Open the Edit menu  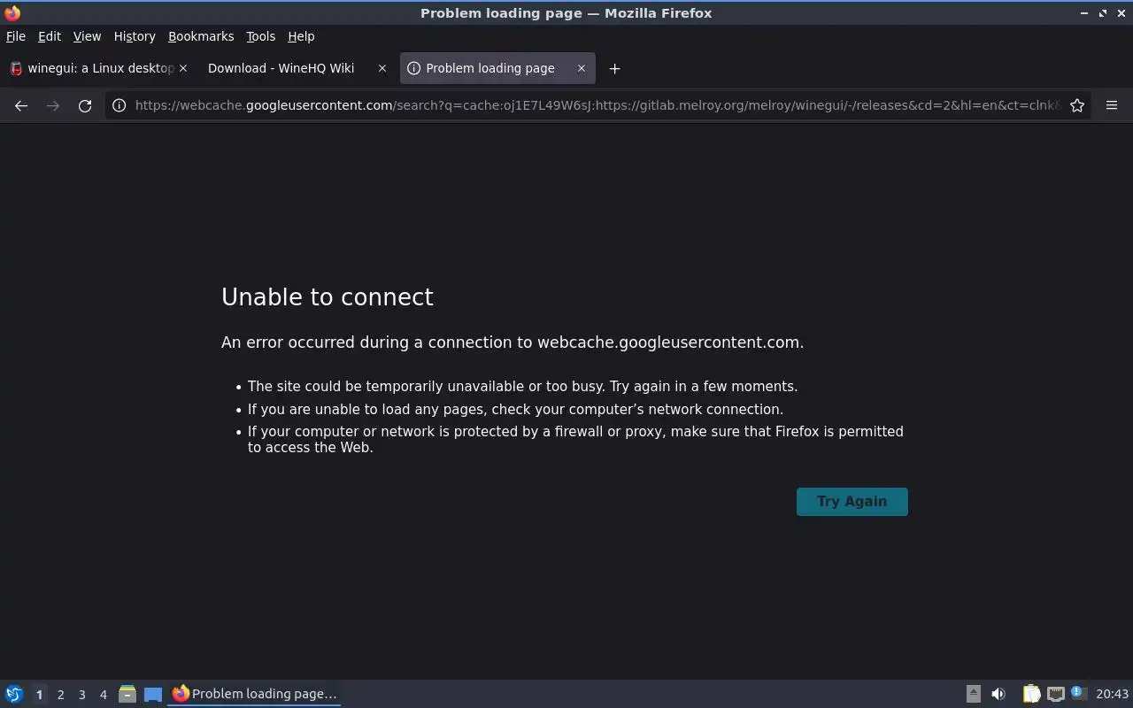(50, 36)
